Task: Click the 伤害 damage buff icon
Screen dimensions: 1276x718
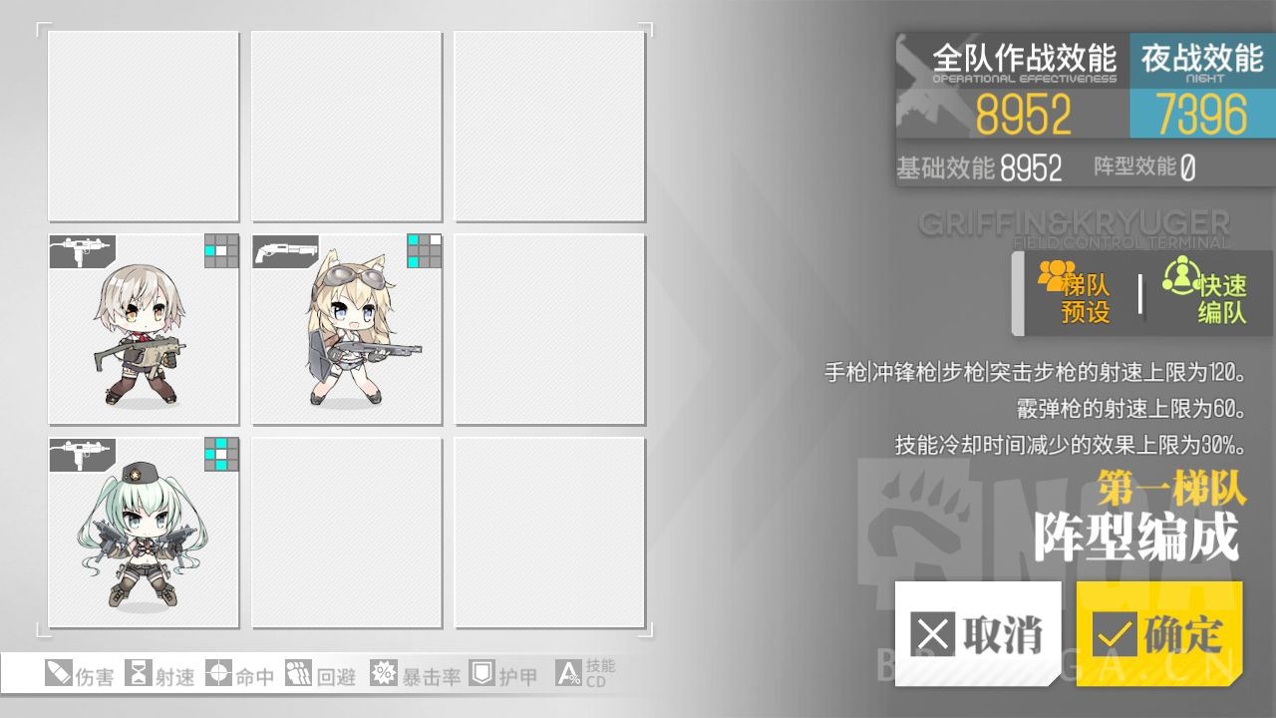Action: (59, 673)
